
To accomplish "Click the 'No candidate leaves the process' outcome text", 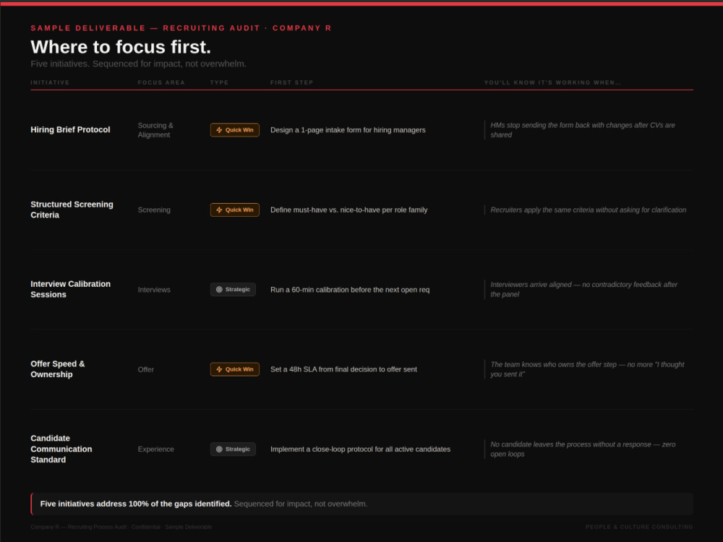I will (583, 449).
